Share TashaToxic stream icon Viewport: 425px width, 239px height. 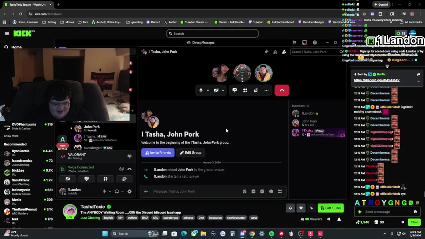(328, 219)
